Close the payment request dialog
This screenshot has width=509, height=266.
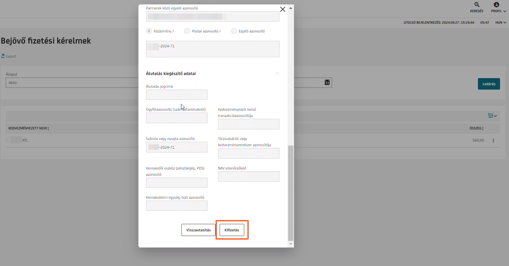[283, 9]
